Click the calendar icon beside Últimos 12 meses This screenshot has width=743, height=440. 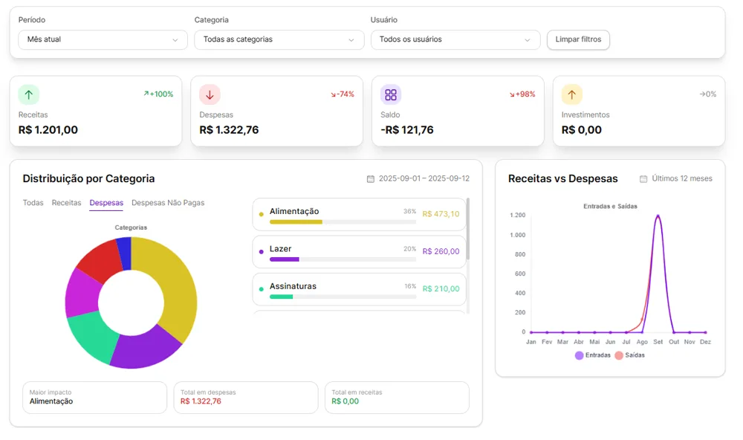point(643,178)
